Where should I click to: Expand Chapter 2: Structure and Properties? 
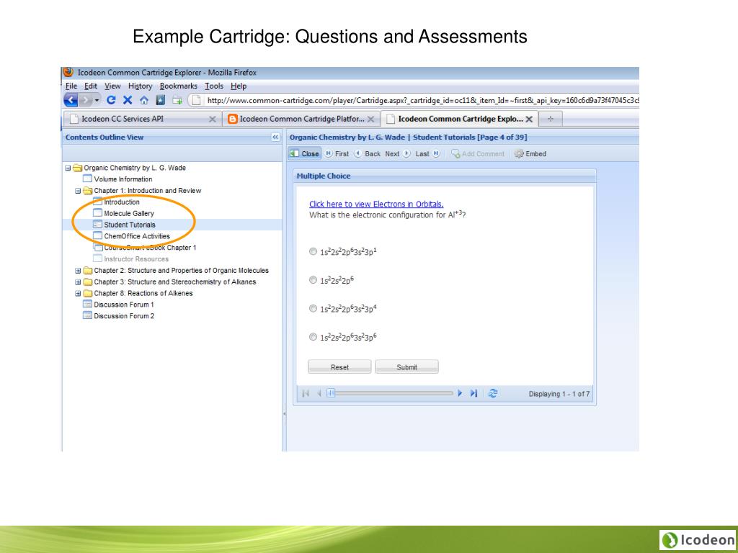(78, 271)
